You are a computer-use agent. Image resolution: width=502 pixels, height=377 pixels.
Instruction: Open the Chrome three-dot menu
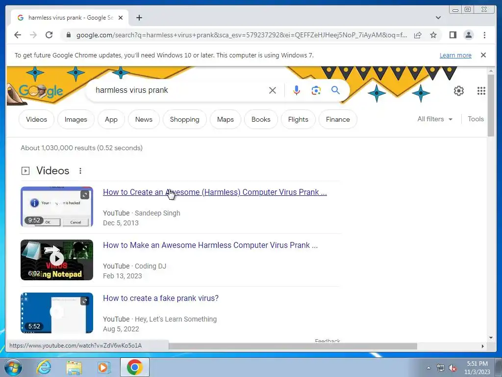(484, 35)
